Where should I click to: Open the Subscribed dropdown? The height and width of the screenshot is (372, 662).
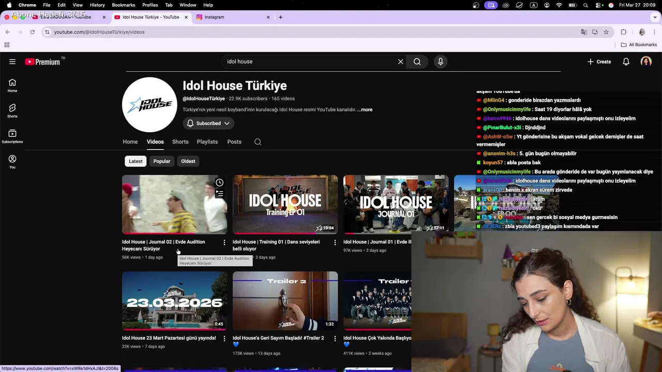pyautogui.click(x=208, y=123)
